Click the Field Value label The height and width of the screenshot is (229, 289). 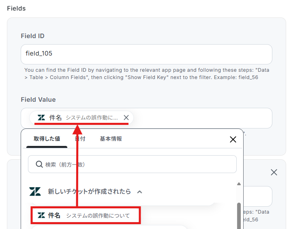[38, 99]
